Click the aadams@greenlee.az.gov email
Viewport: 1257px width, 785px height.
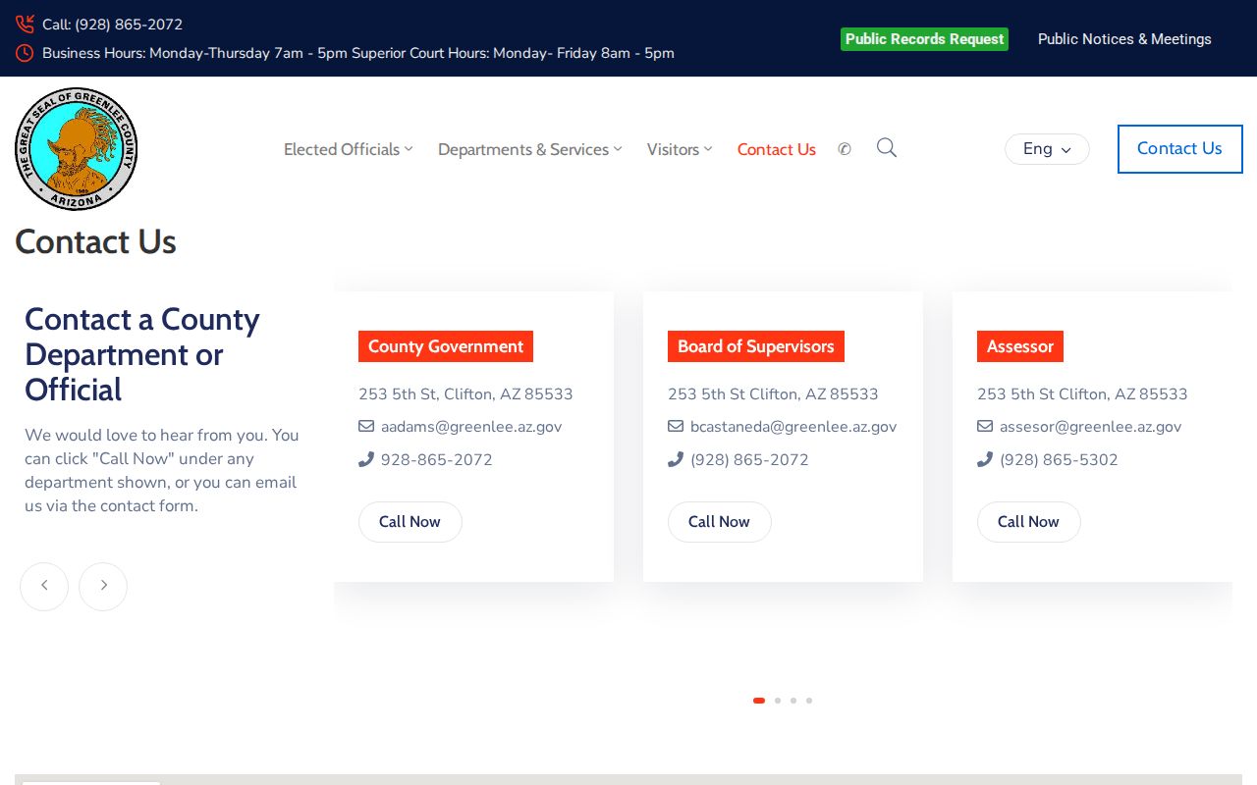tap(471, 427)
